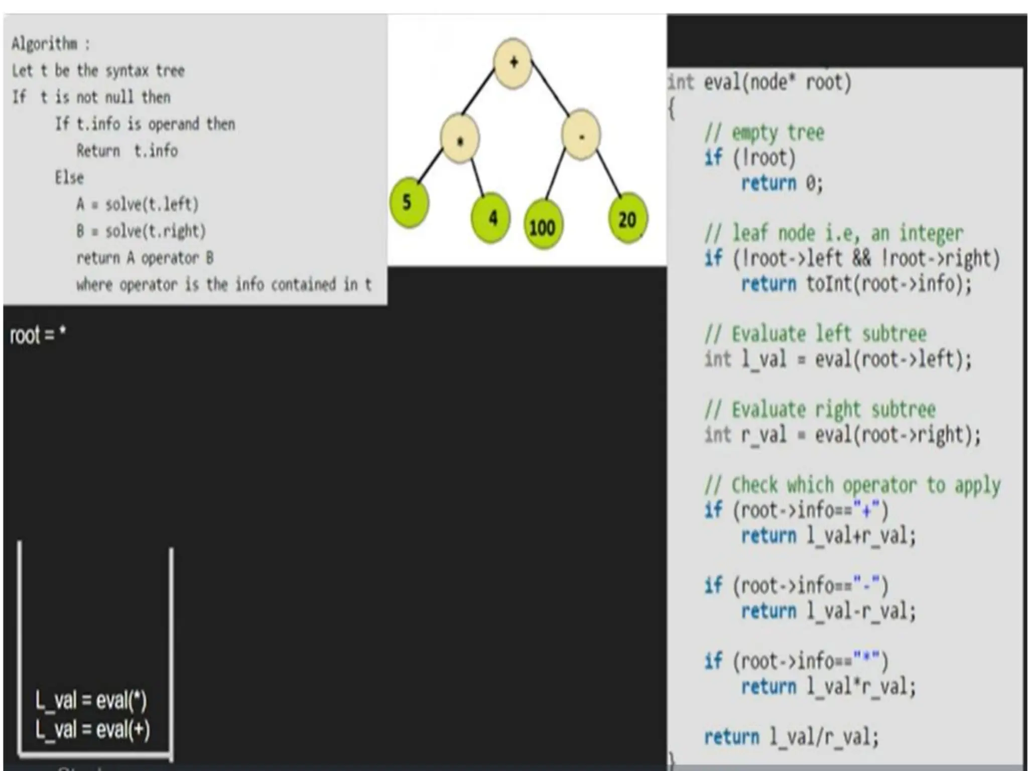This screenshot has height=771, width=1028.
Task: Click the L_val = eval(*) stack entry
Action: click(x=91, y=700)
